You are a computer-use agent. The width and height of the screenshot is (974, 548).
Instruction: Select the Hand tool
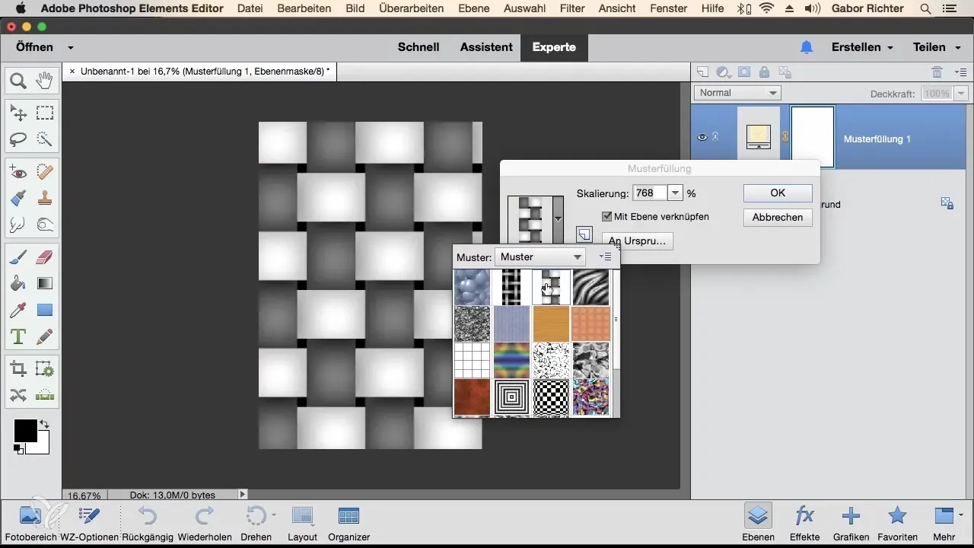(x=45, y=80)
